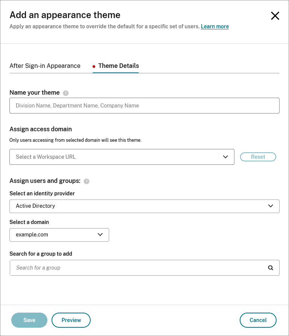Focus the theme name input field
Viewport: 289px width, 336px height.
coord(144,106)
